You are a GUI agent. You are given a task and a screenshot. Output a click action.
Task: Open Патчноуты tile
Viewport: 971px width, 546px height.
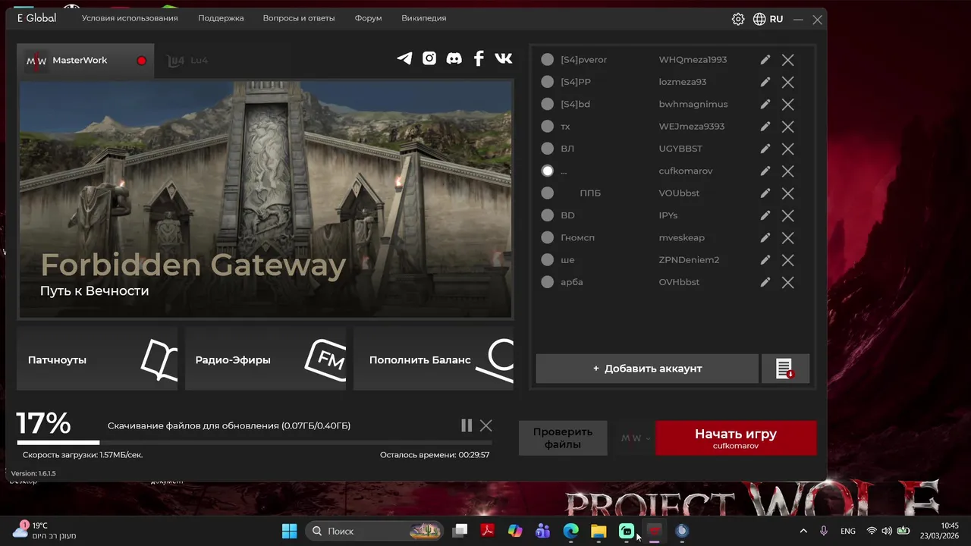pyautogui.click(x=97, y=359)
